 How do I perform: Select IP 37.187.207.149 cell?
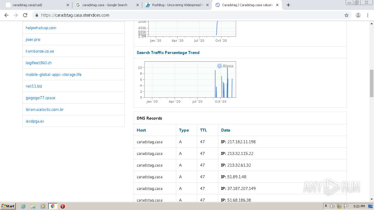point(282,188)
